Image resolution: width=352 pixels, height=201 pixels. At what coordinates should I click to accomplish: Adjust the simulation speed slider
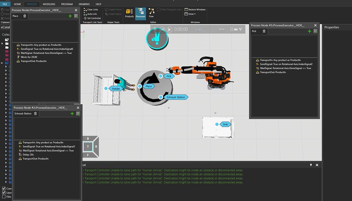pyautogui.click(x=220, y=30)
